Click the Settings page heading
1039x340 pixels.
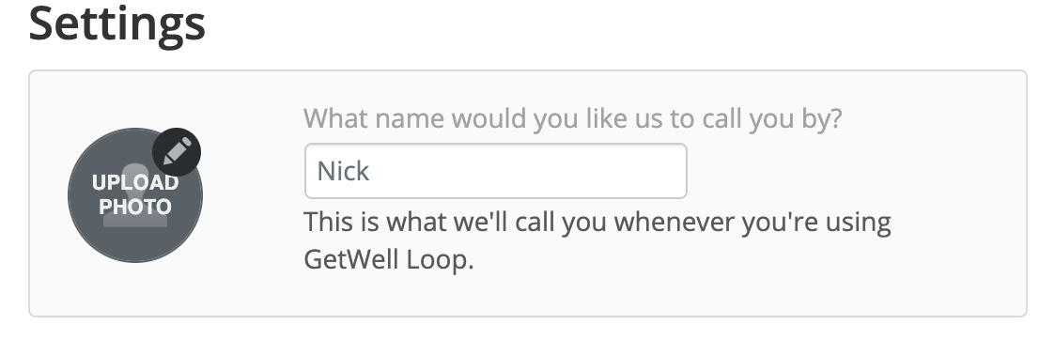117,23
